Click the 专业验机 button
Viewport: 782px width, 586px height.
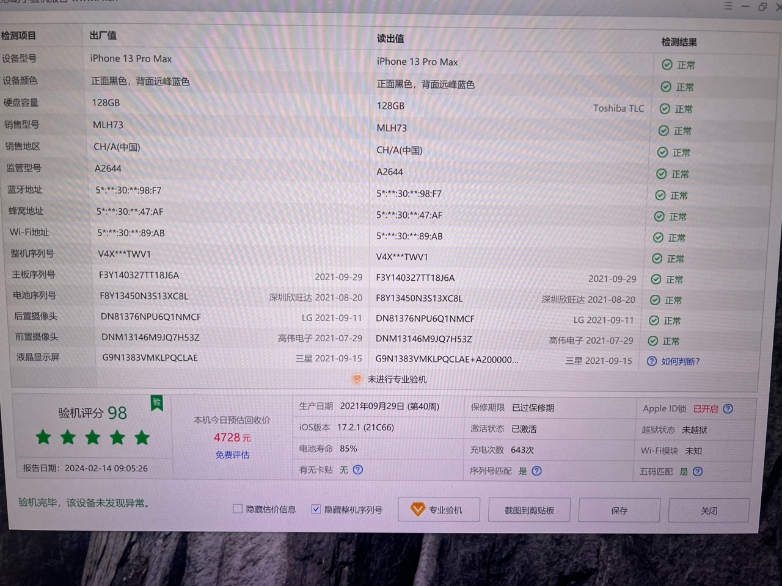(439, 509)
